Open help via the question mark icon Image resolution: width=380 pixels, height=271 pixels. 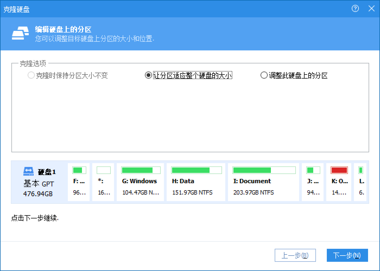(x=355, y=9)
